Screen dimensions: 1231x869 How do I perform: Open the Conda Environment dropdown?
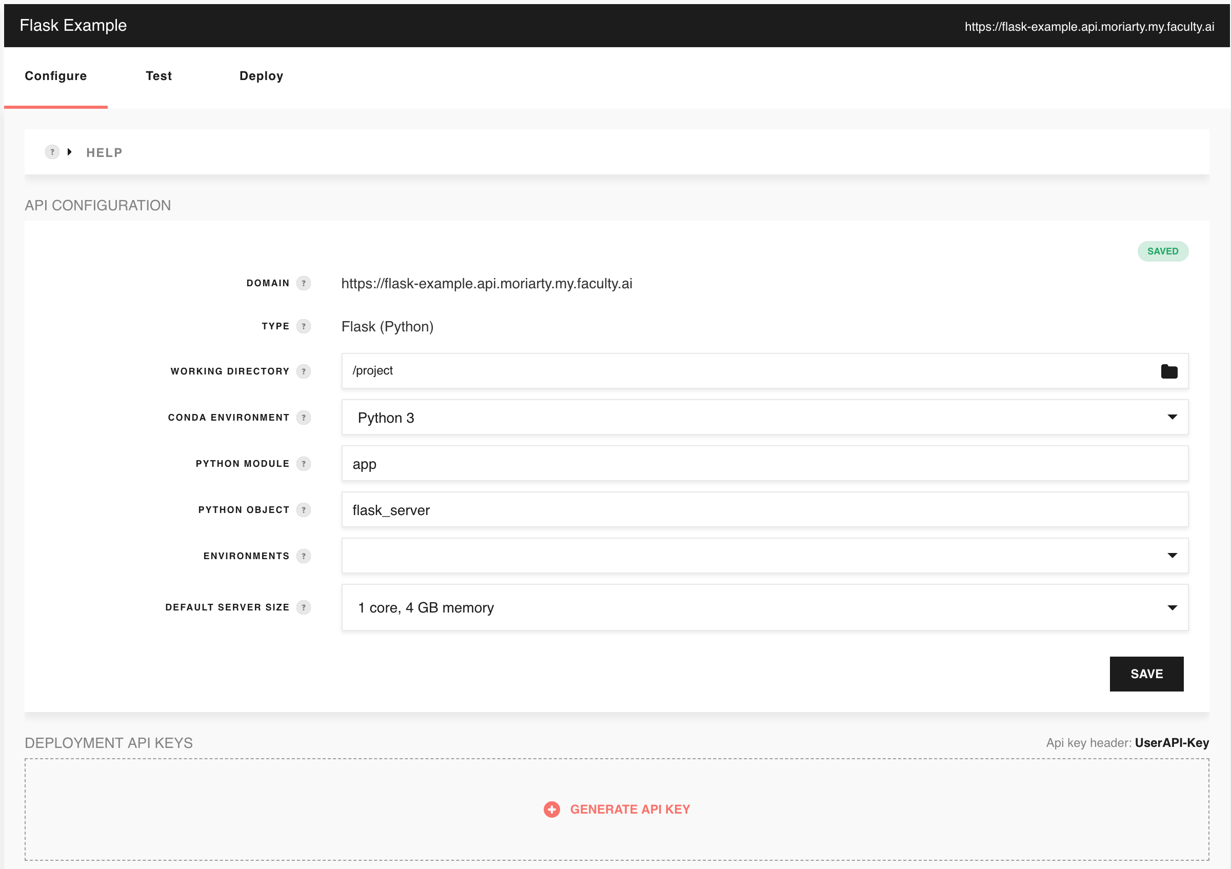pos(765,417)
